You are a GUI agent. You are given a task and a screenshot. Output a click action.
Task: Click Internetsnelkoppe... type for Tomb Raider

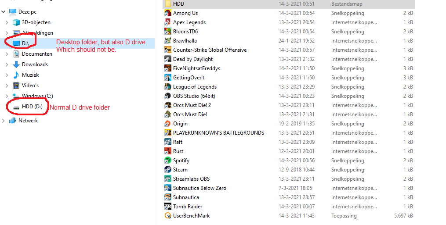(x=354, y=207)
